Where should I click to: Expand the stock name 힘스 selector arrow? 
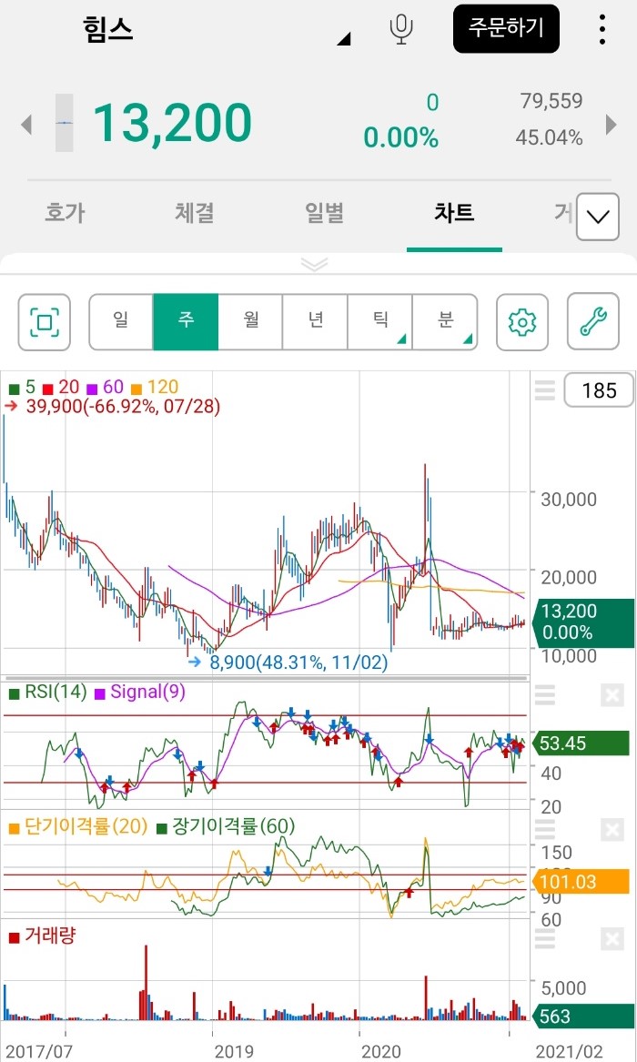pyautogui.click(x=344, y=38)
